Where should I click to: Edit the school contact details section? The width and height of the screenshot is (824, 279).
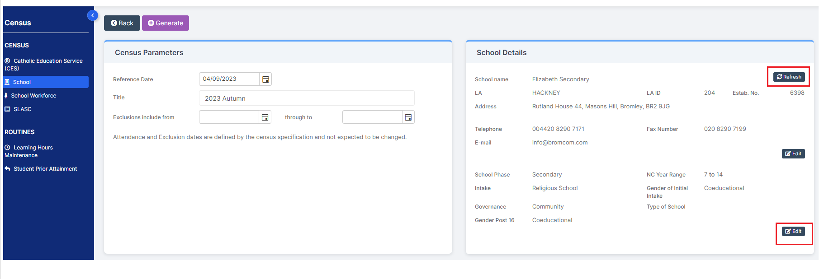(x=793, y=153)
